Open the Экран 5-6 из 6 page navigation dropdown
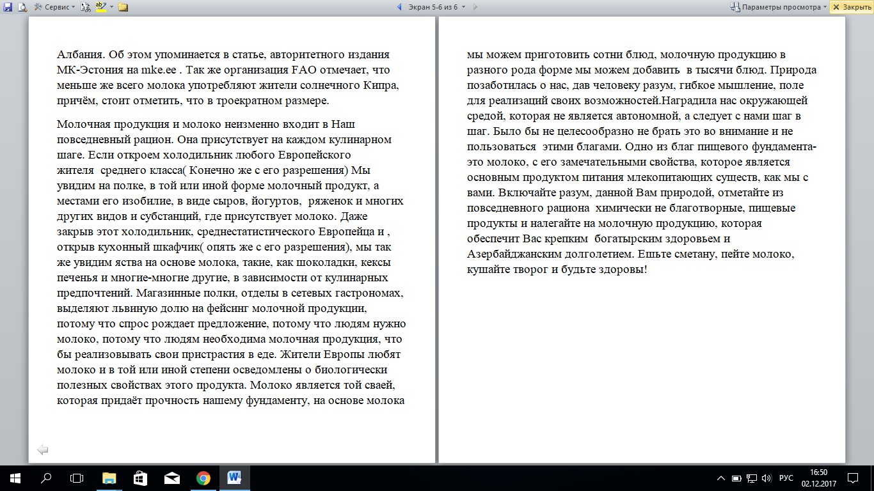The width and height of the screenshot is (874, 491). (438, 7)
